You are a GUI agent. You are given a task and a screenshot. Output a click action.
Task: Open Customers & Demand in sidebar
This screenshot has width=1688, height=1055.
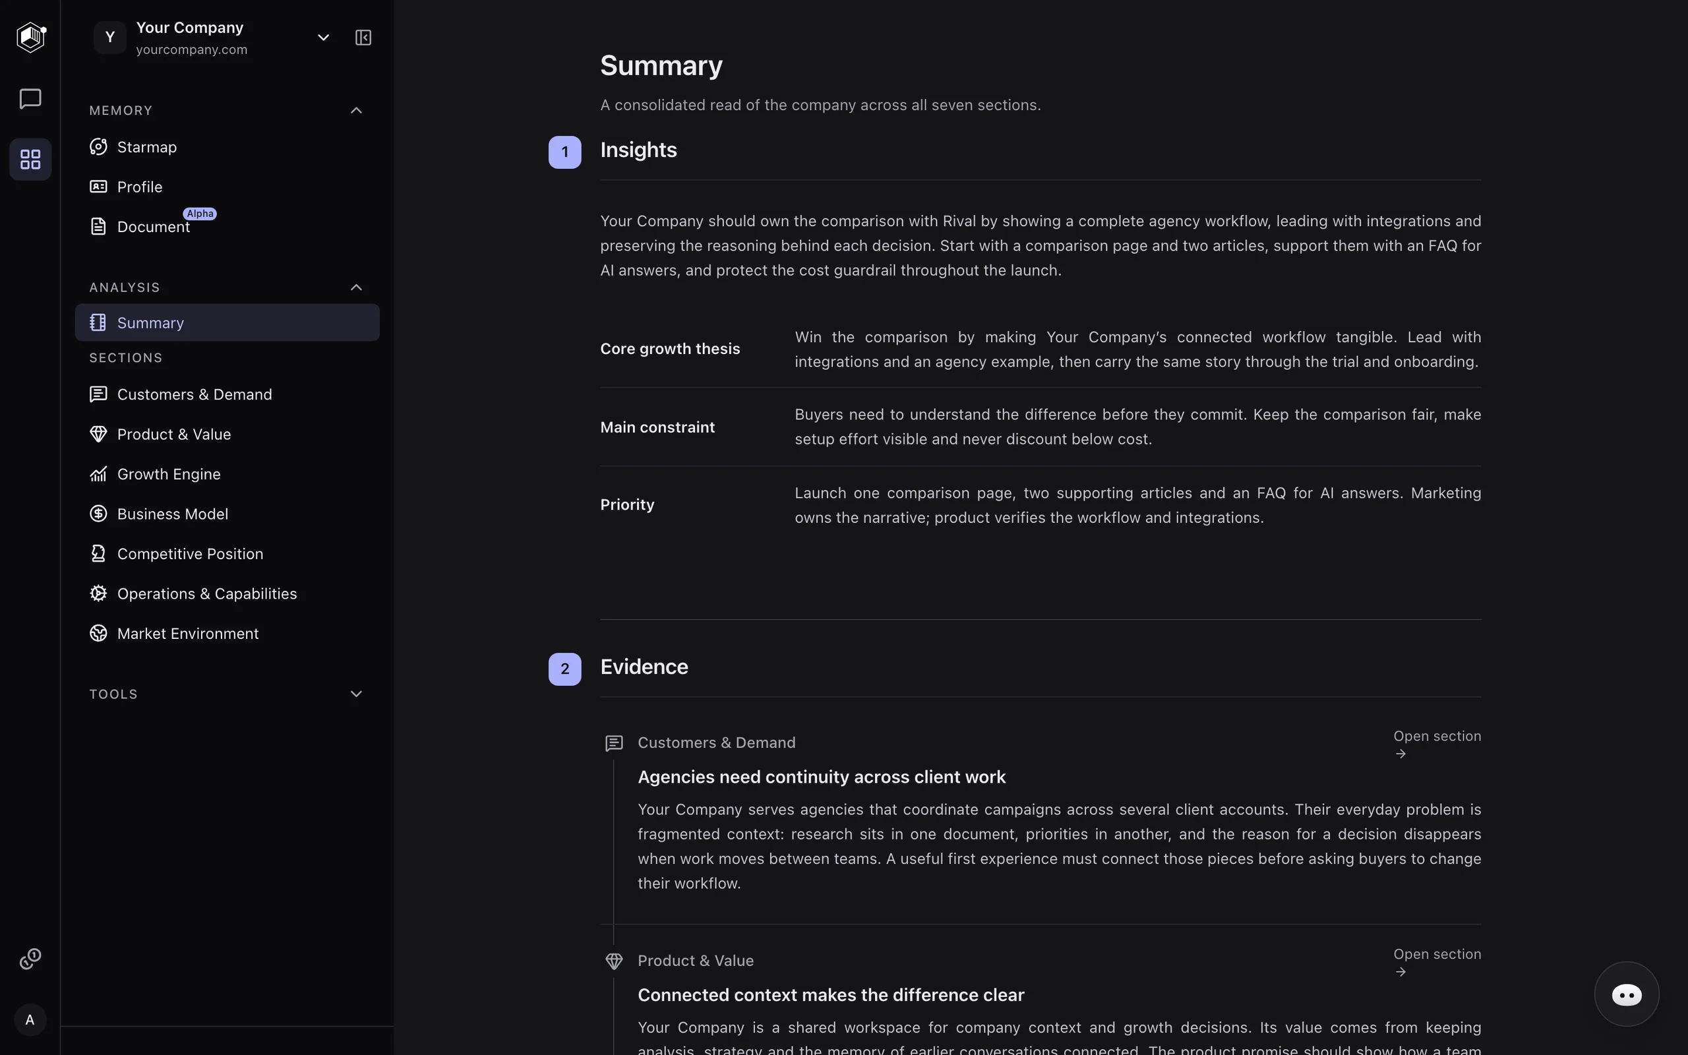tap(227, 394)
